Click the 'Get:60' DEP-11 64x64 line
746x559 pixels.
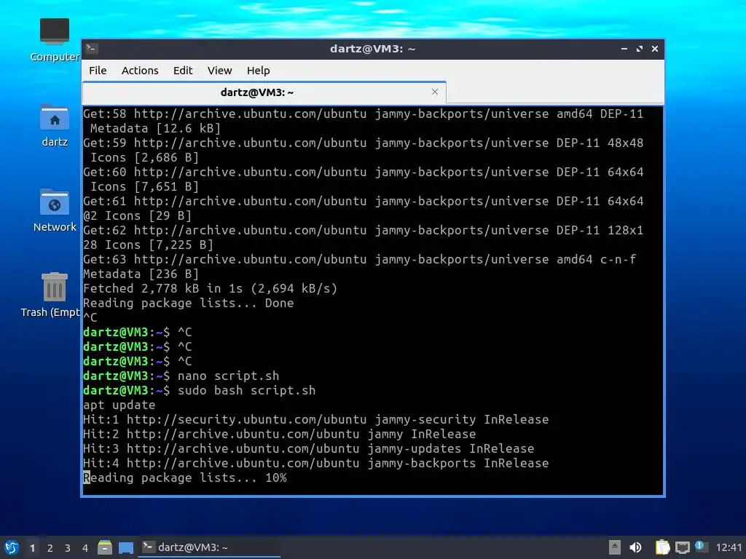click(x=363, y=172)
